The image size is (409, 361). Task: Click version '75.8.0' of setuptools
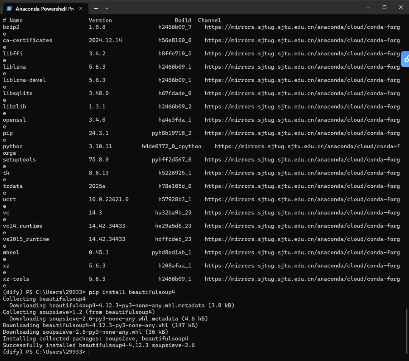pos(98,160)
